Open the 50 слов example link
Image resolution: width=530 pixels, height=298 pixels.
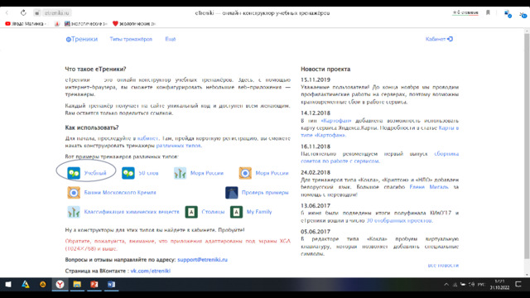point(148,173)
